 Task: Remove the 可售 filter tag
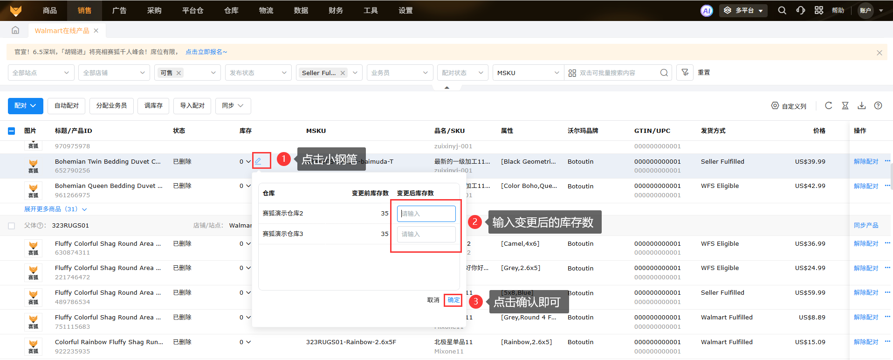[179, 73]
